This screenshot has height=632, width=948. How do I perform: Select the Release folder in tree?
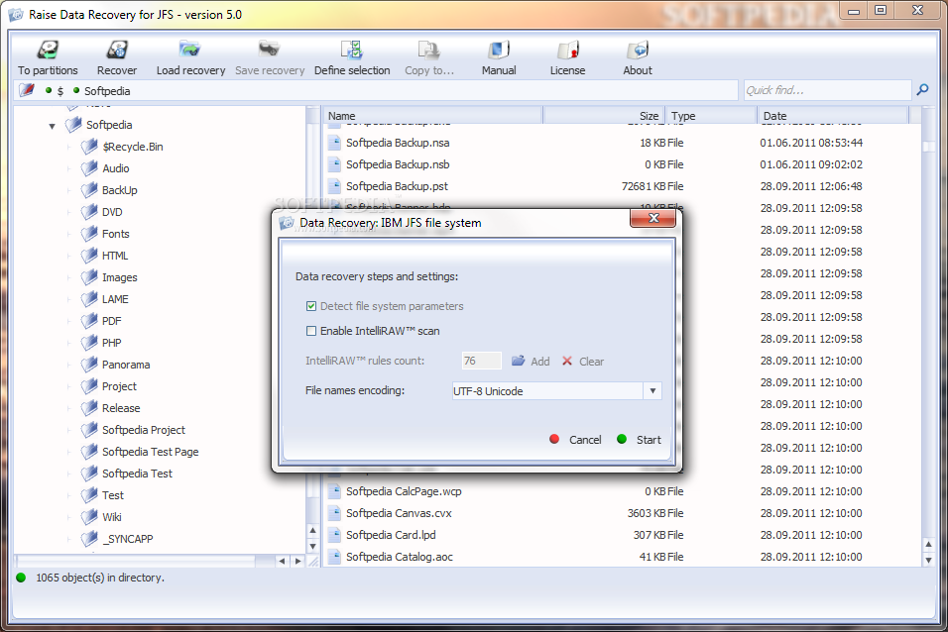click(121, 408)
